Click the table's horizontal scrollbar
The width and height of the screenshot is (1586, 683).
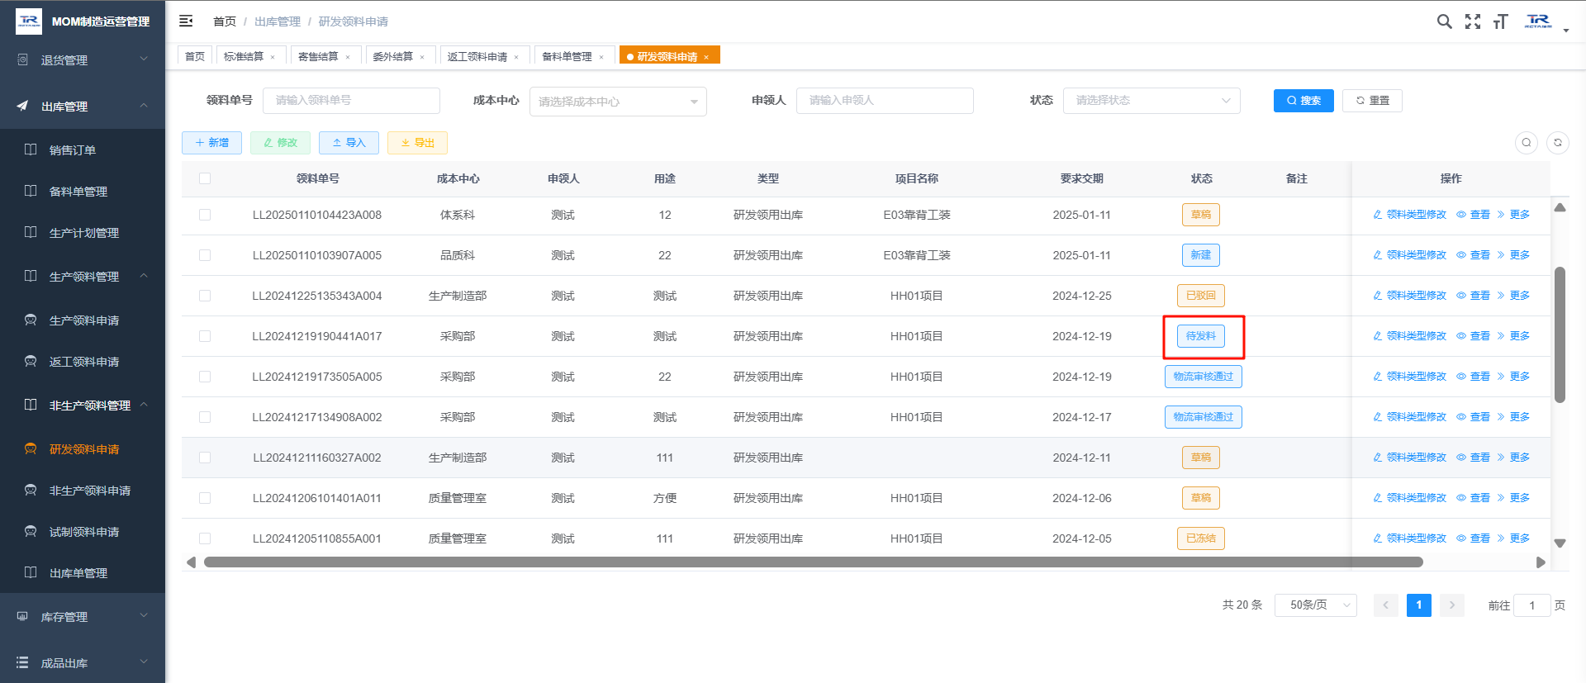pos(814,562)
